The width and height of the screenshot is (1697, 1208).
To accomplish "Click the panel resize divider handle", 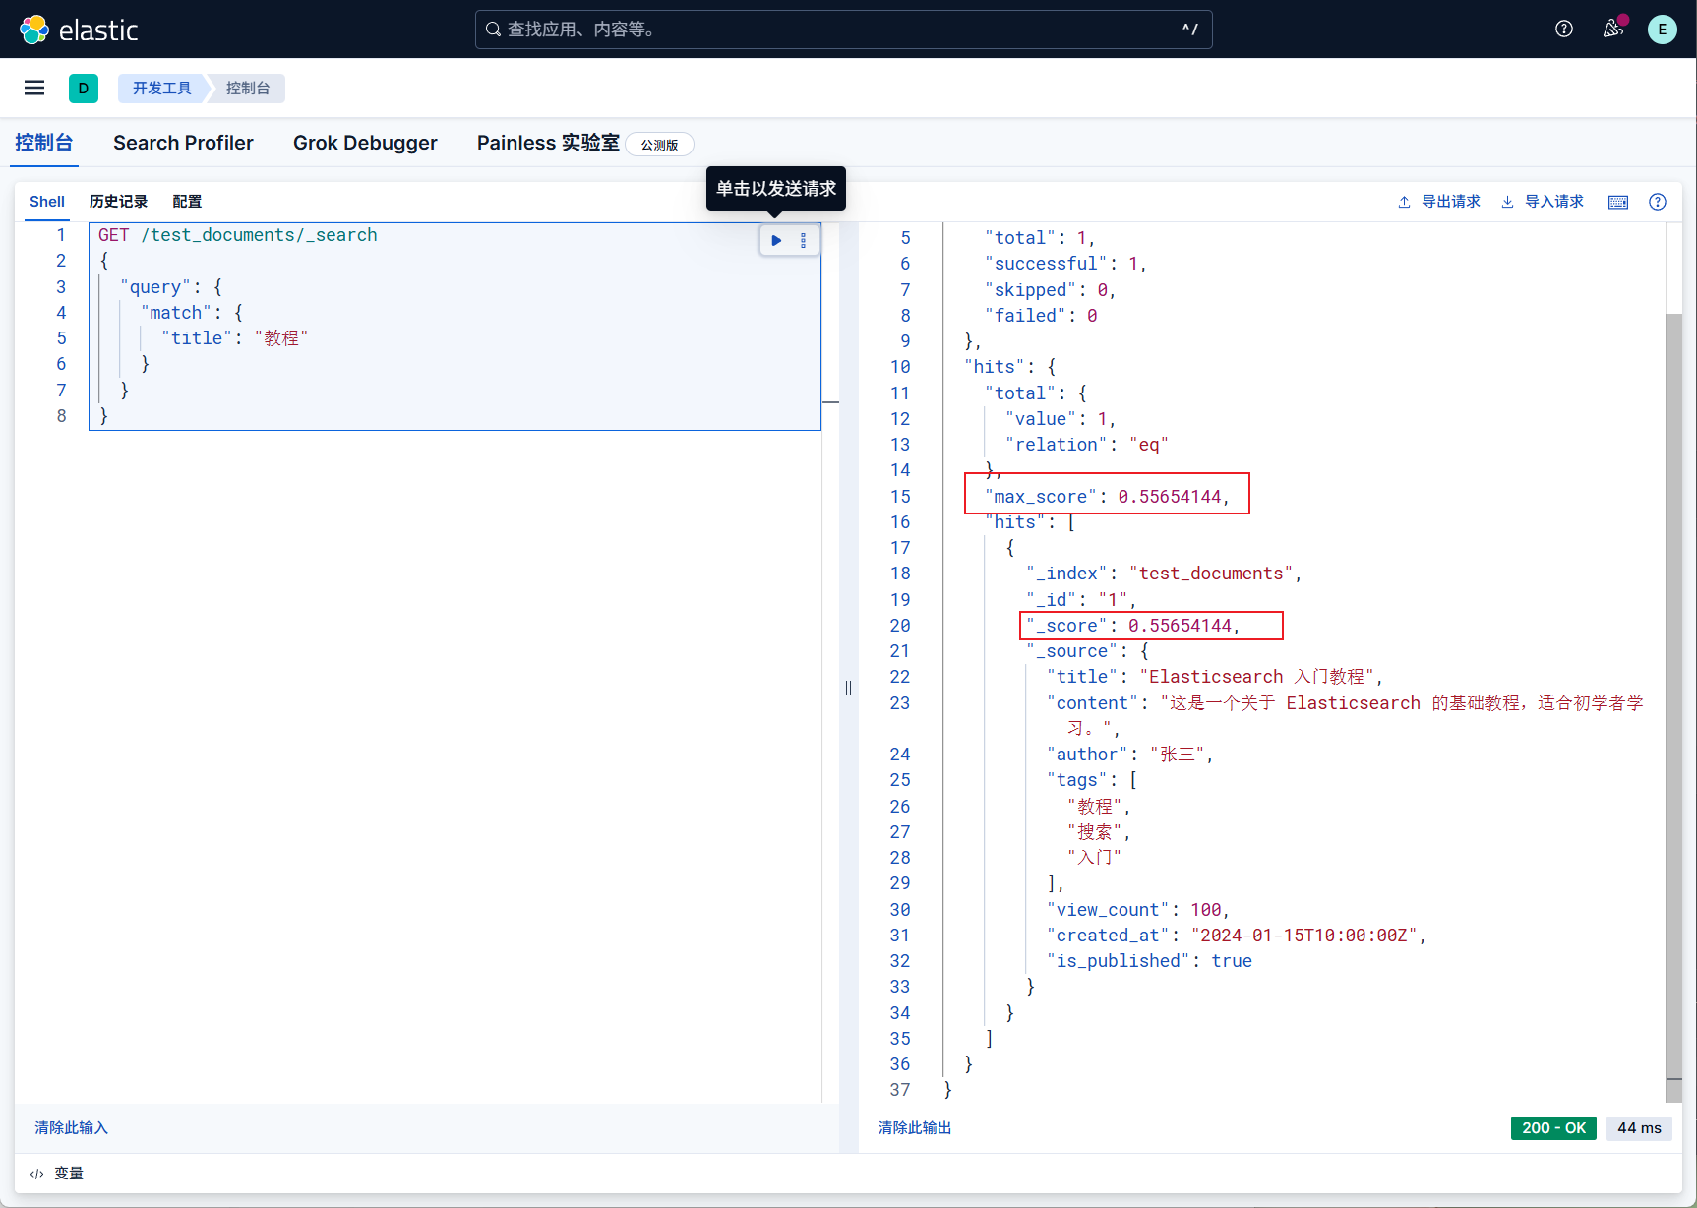I will click(848, 688).
